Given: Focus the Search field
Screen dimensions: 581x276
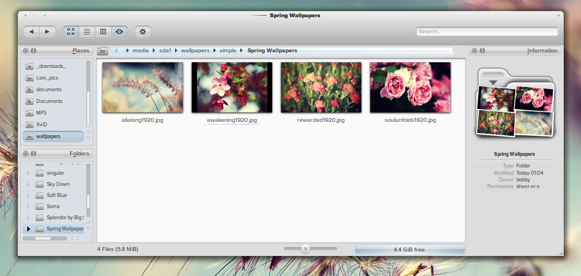Looking at the screenshot, I should click(x=487, y=32).
